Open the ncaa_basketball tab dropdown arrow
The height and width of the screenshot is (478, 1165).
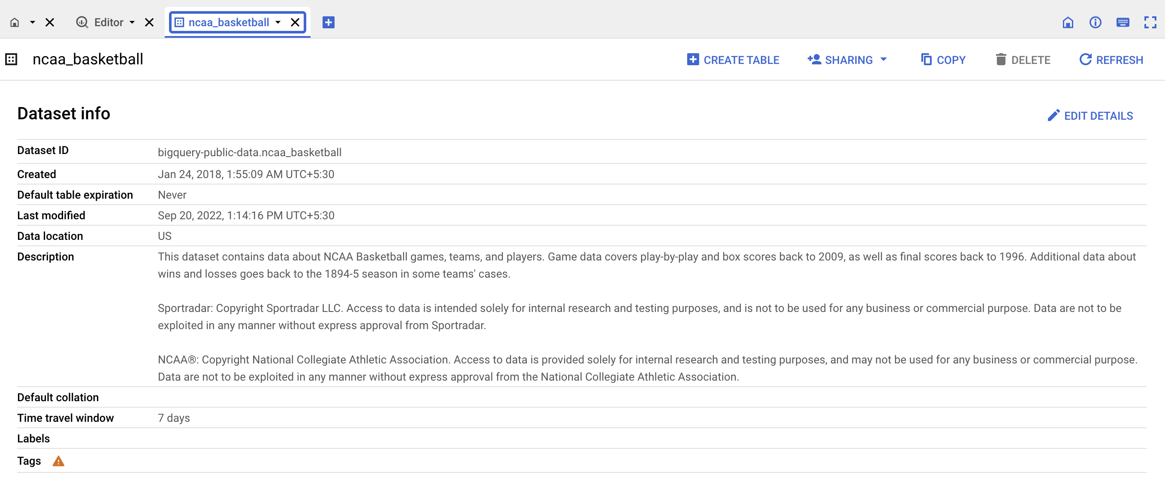278,22
